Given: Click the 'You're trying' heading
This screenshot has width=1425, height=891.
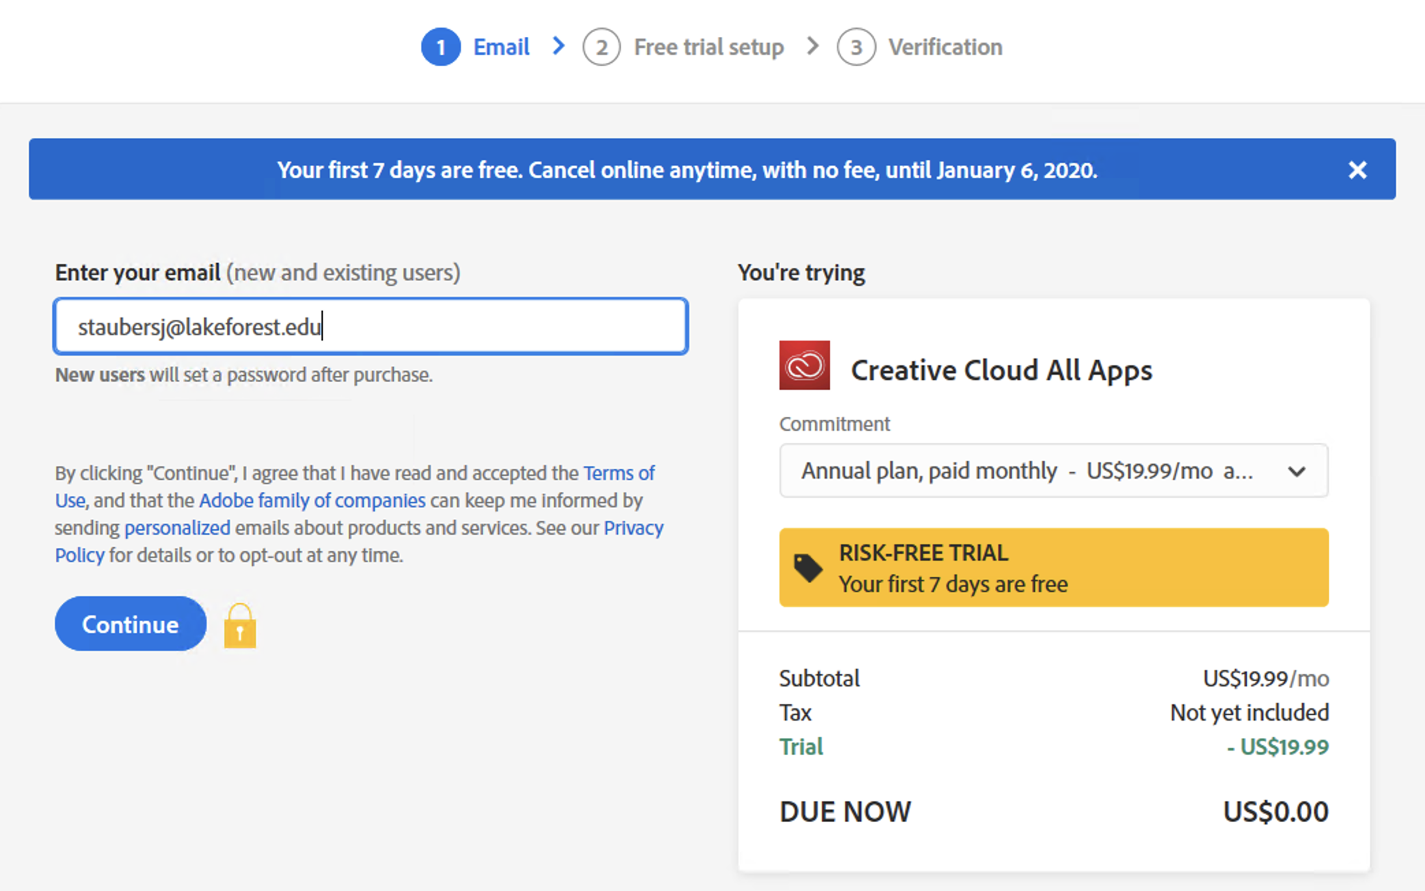Looking at the screenshot, I should [x=801, y=272].
